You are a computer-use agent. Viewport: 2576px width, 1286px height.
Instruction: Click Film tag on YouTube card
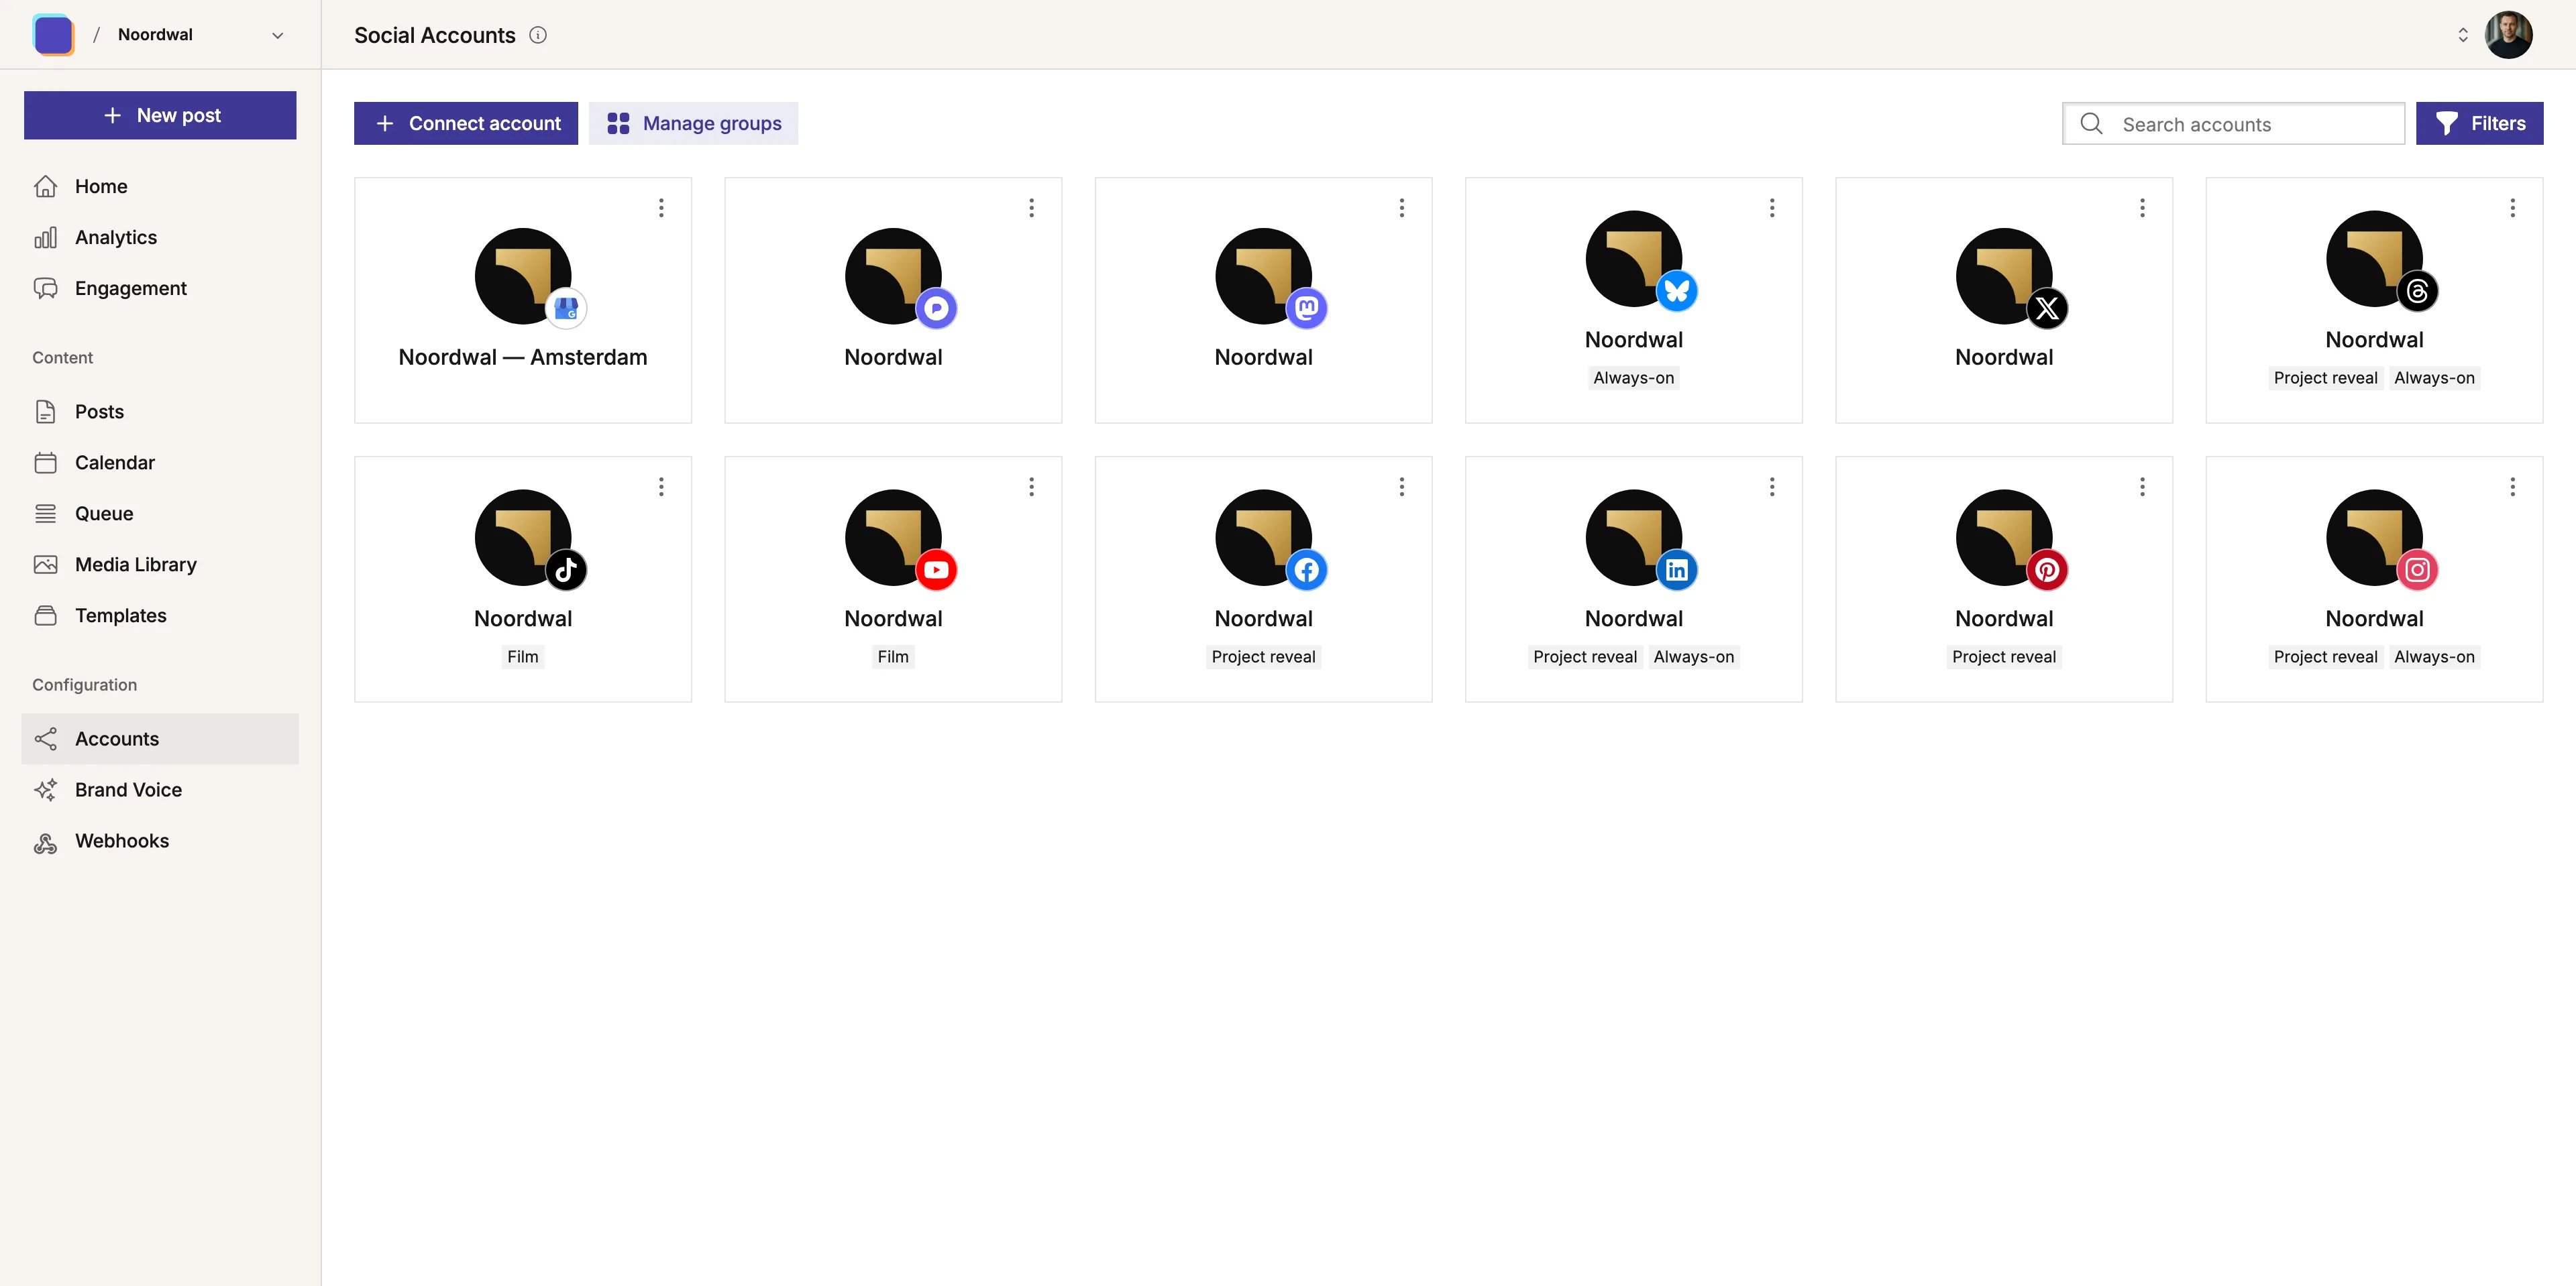click(893, 656)
